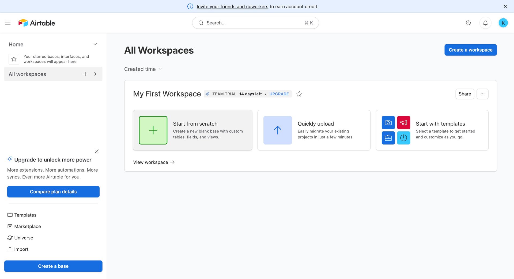Image resolution: width=514 pixels, height=279 pixels.
Task: Open the hamburger sidebar menu
Action: coord(8,23)
